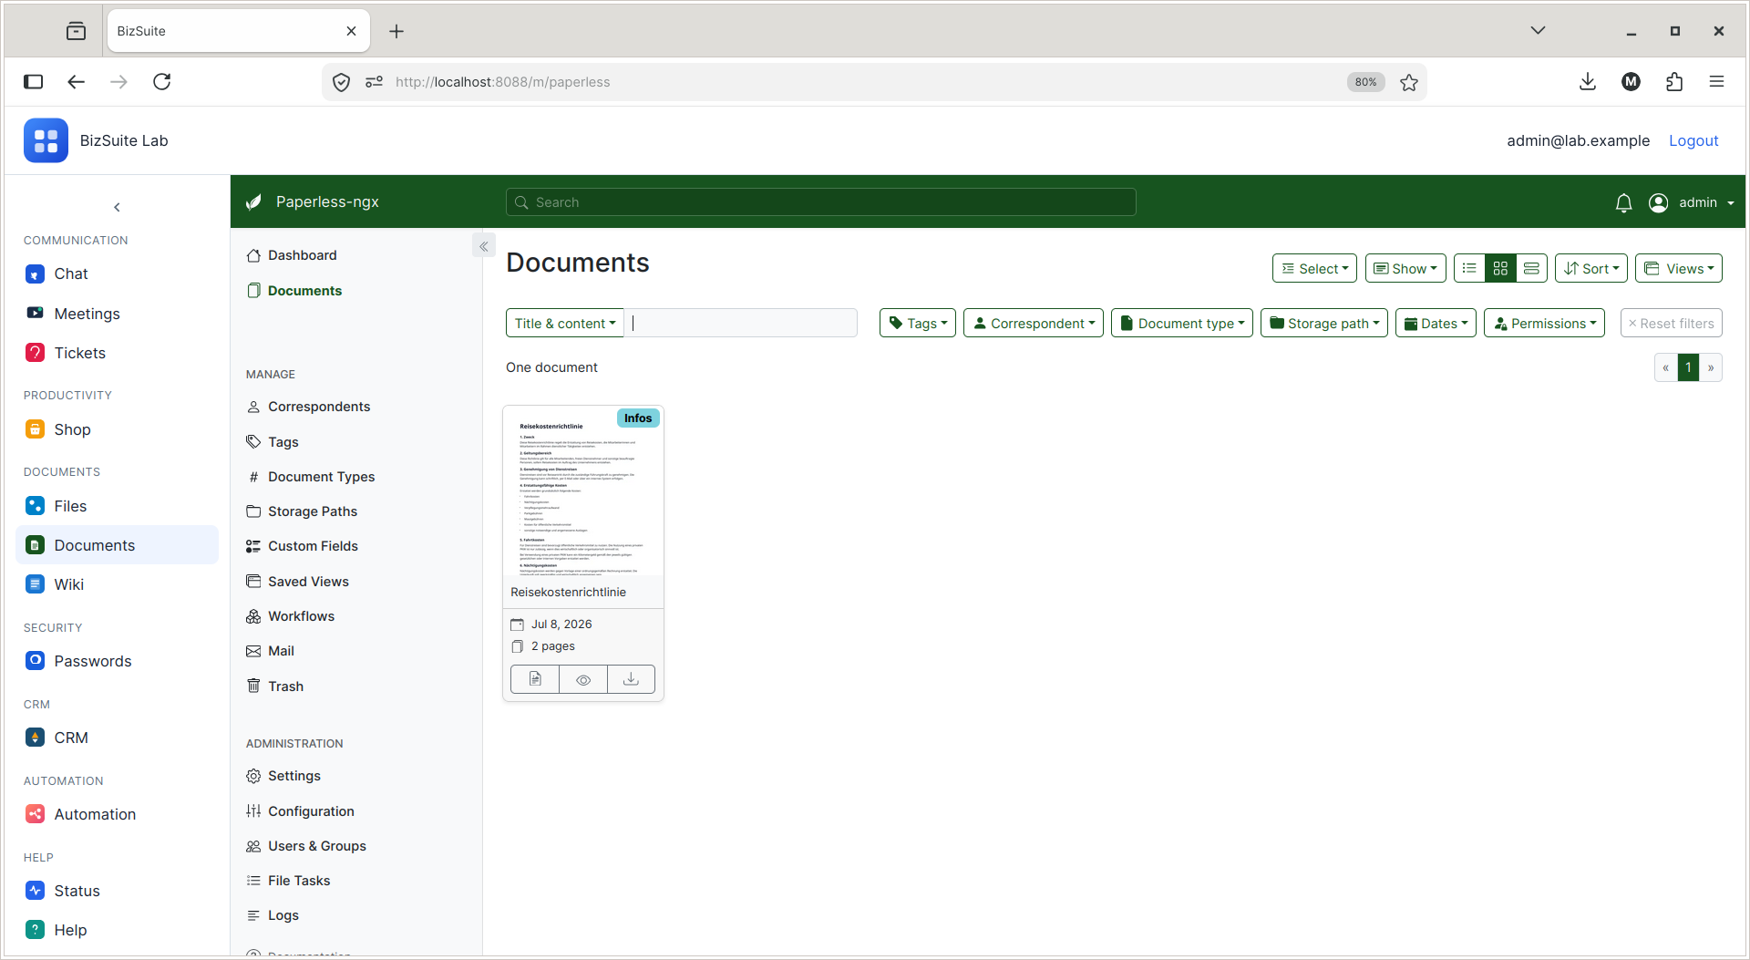The image size is (1750, 960).
Task: Expand the Permissions filter dropdown
Action: tap(1544, 323)
